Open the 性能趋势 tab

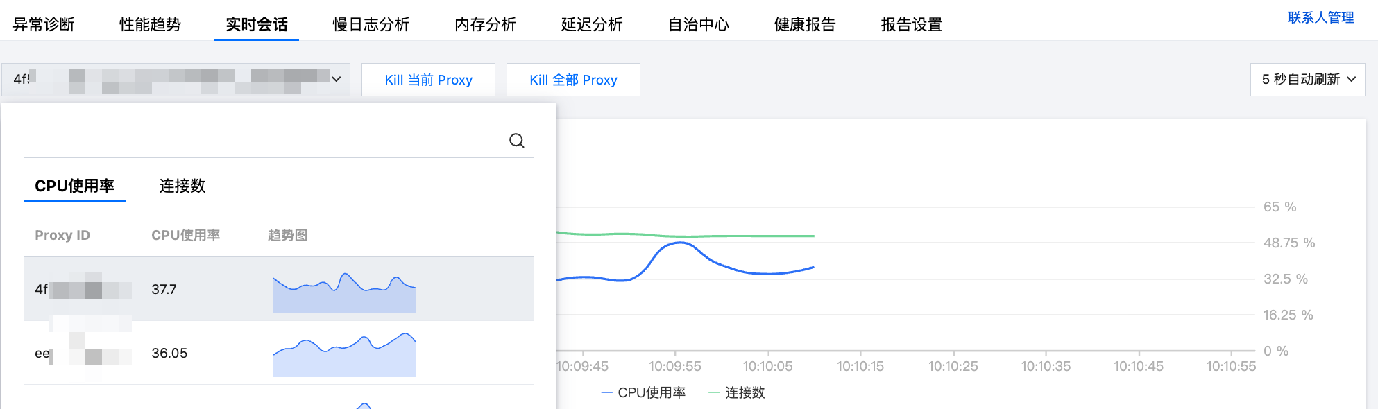click(x=150, y=24)
